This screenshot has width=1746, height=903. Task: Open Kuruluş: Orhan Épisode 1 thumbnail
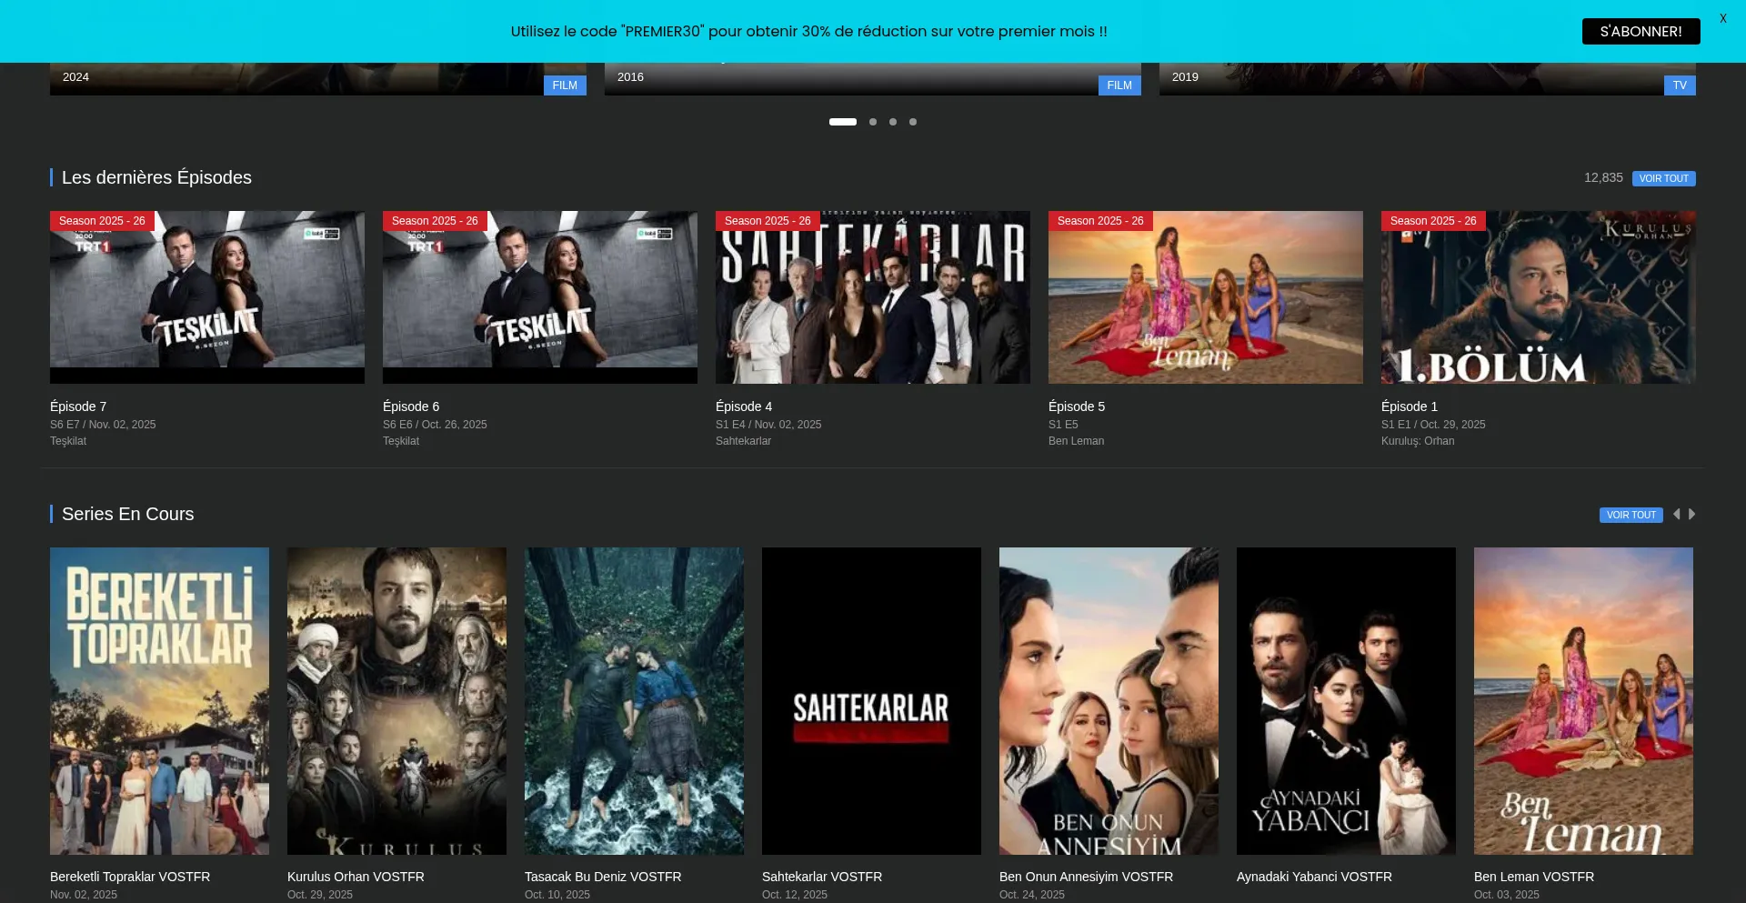1538,297
